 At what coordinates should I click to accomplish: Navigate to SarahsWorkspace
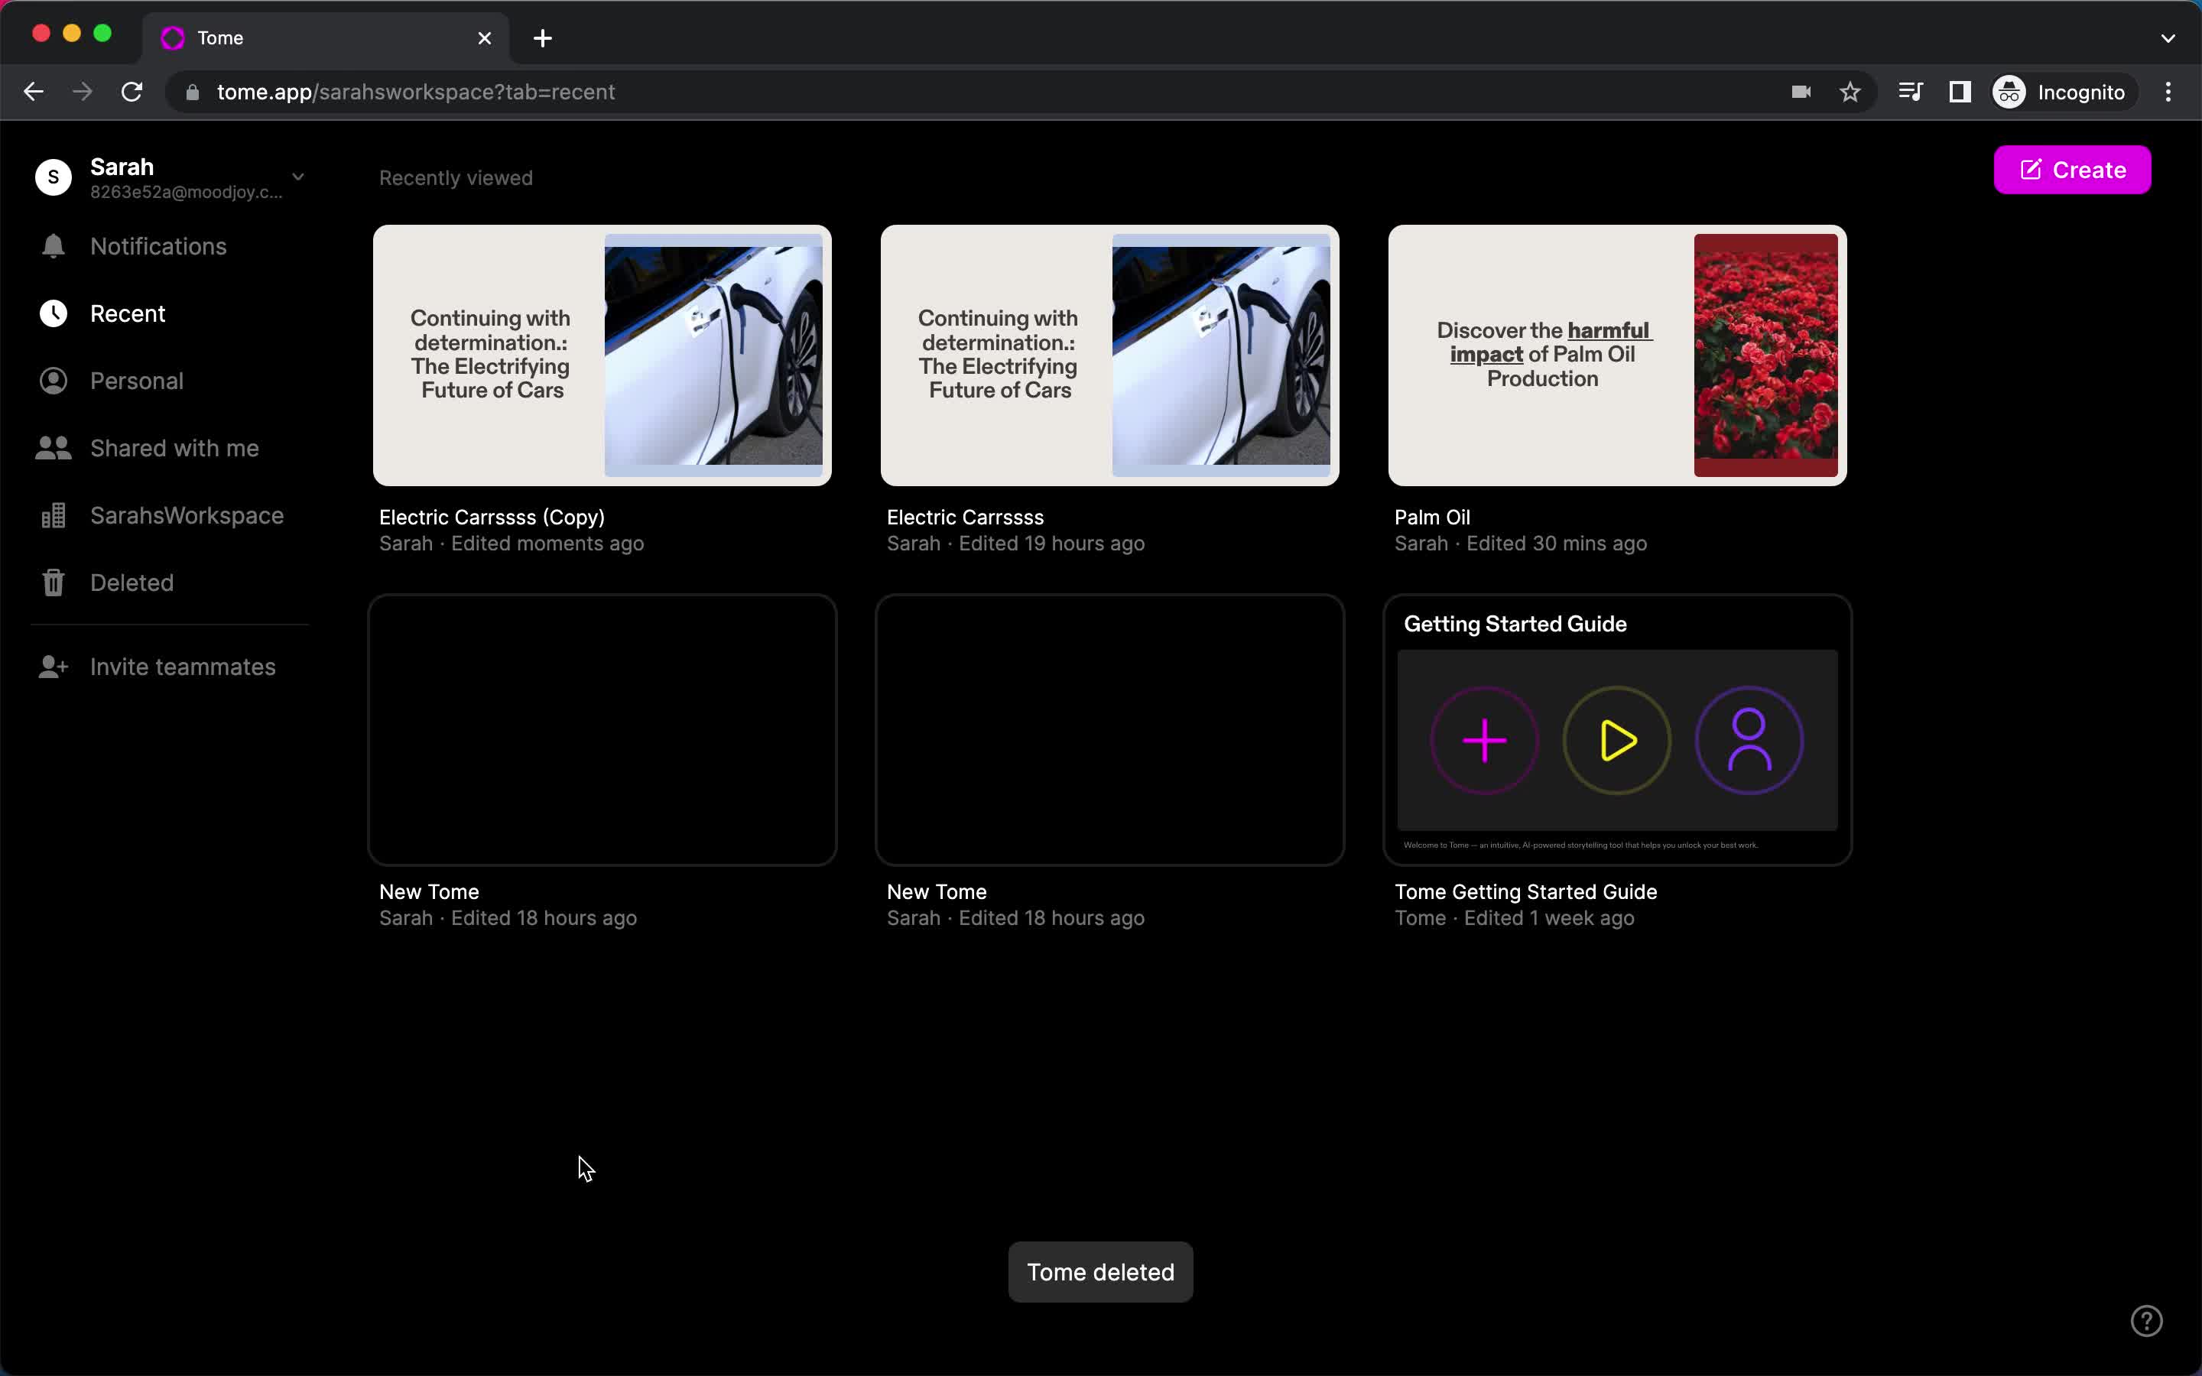click(186, 515)
